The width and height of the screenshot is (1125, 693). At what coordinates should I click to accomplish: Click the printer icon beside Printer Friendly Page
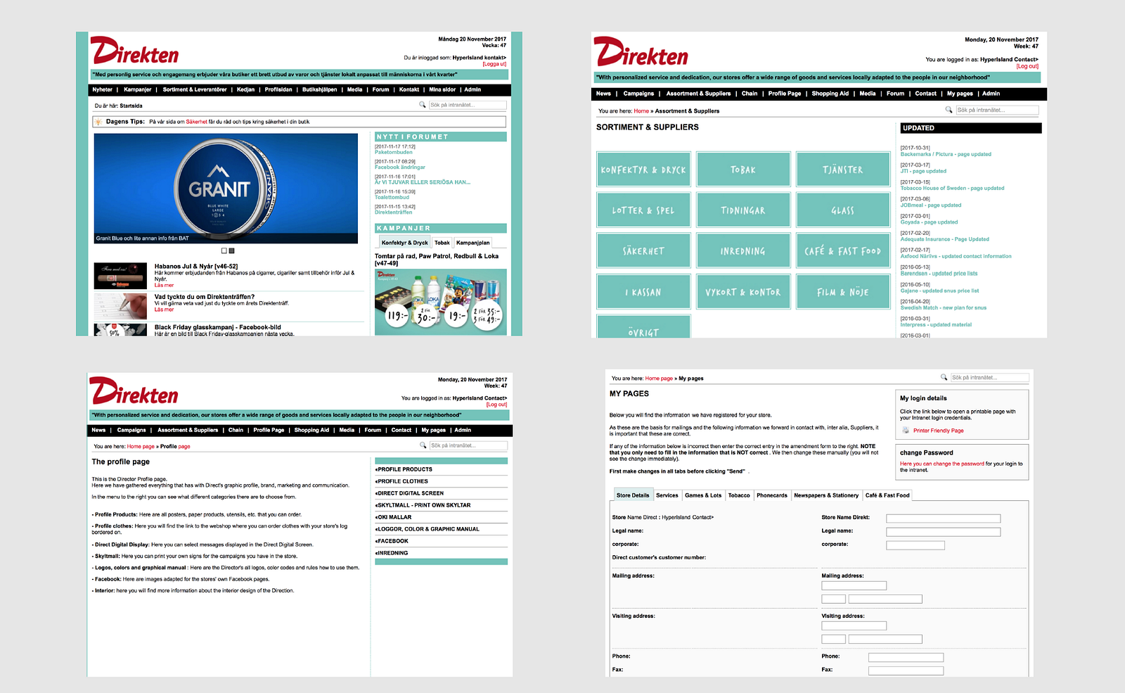coord(906,430)
